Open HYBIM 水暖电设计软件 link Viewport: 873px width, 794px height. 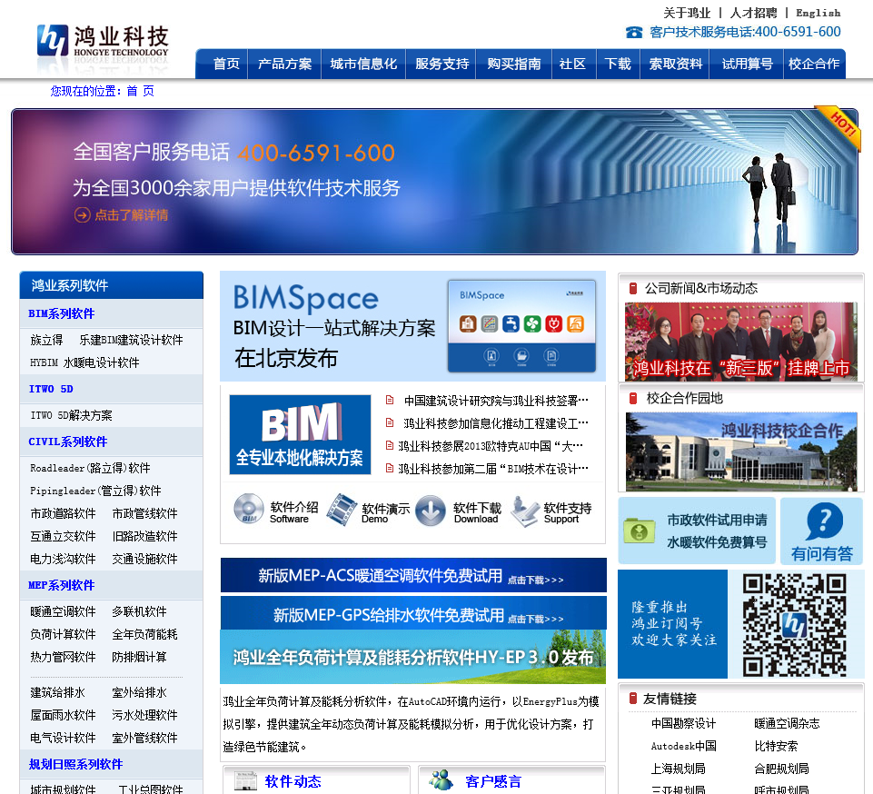(x=84, y=362)
